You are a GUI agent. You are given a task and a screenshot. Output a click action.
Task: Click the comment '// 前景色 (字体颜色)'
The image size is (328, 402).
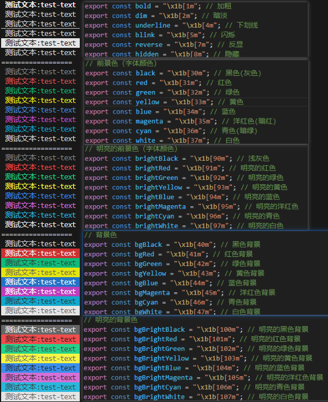pos(121,64)
